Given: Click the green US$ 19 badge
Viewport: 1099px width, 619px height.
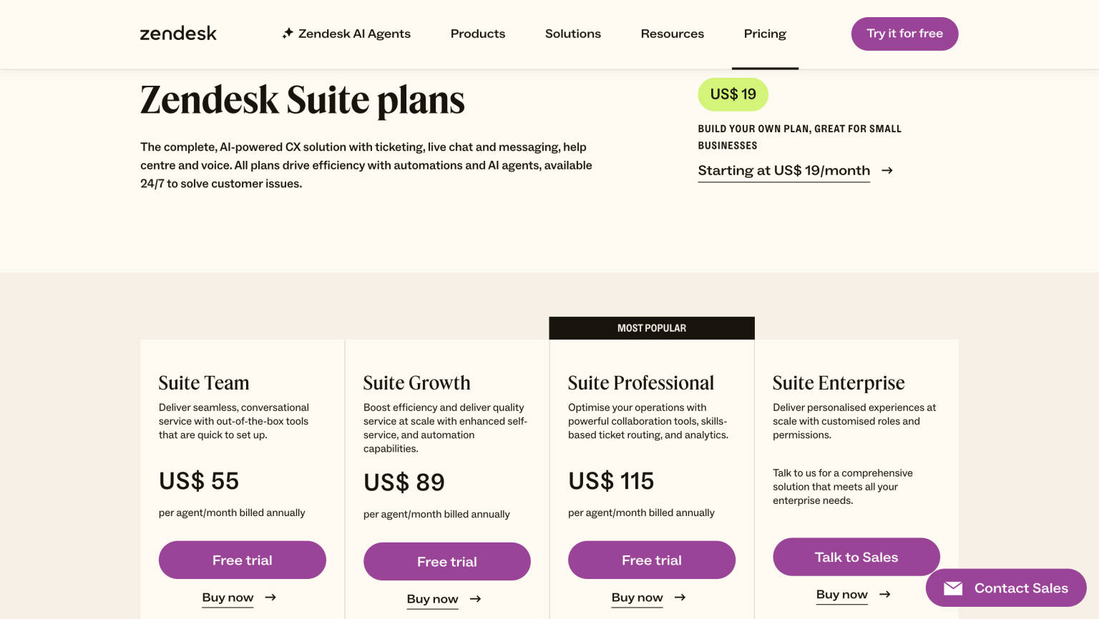Looking at the screenshot, I should click(x=733, y=94).
